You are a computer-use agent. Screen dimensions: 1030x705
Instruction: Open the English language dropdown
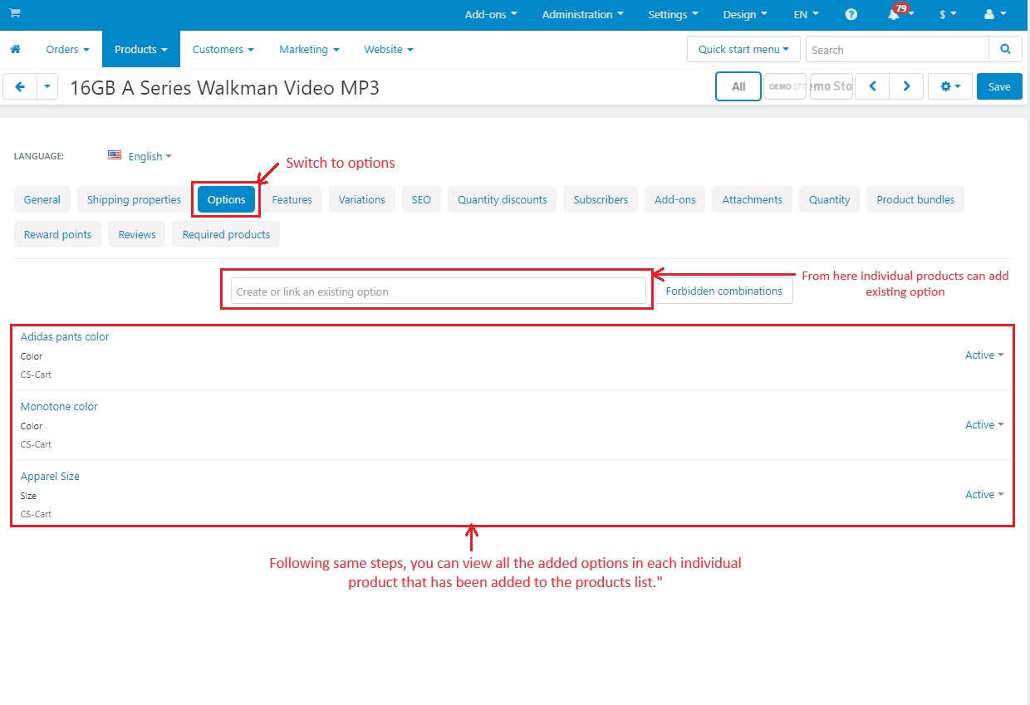[150, 156]
